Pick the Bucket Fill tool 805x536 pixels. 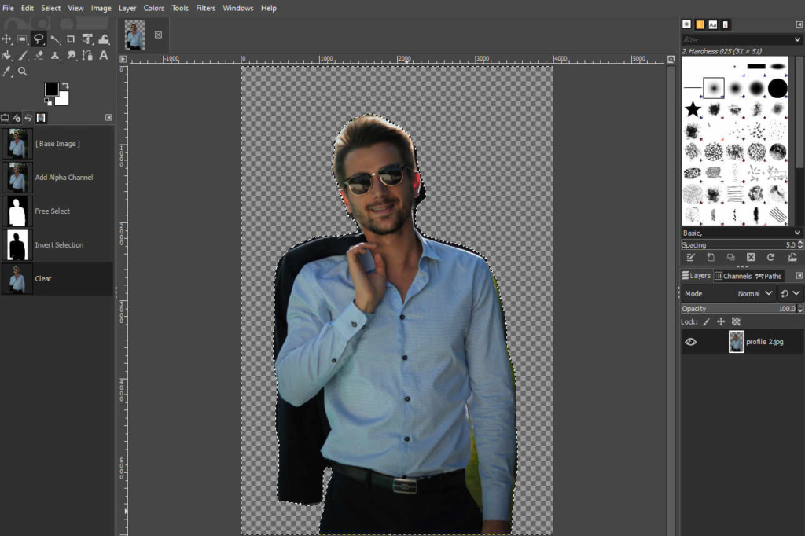pyautogui.click(x=7, y=55)
